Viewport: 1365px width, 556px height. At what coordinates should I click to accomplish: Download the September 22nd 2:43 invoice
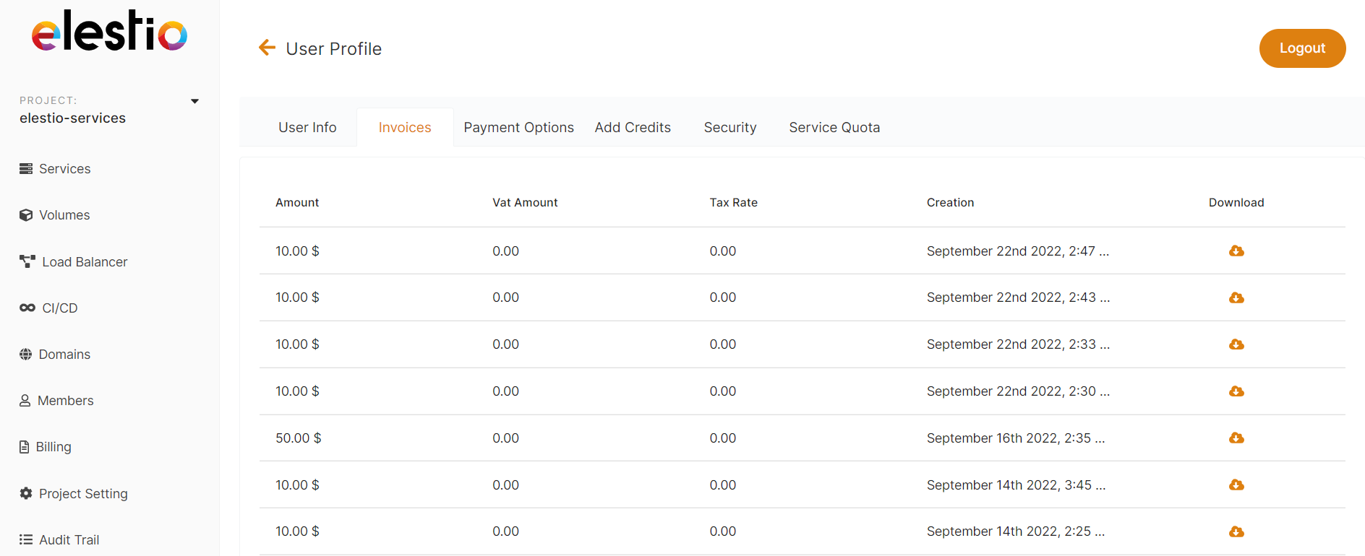[x=1236, y=298]
